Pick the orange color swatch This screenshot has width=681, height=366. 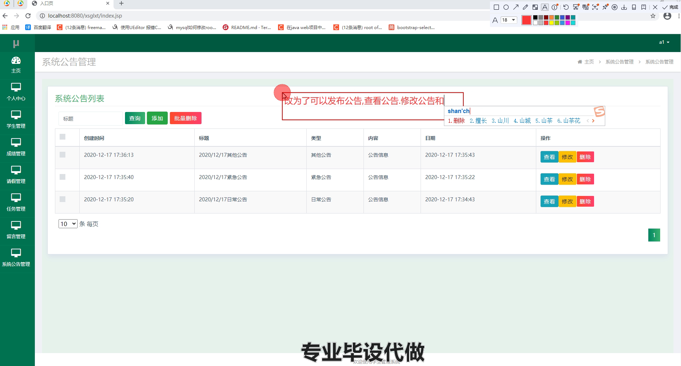tap(551, 17)
